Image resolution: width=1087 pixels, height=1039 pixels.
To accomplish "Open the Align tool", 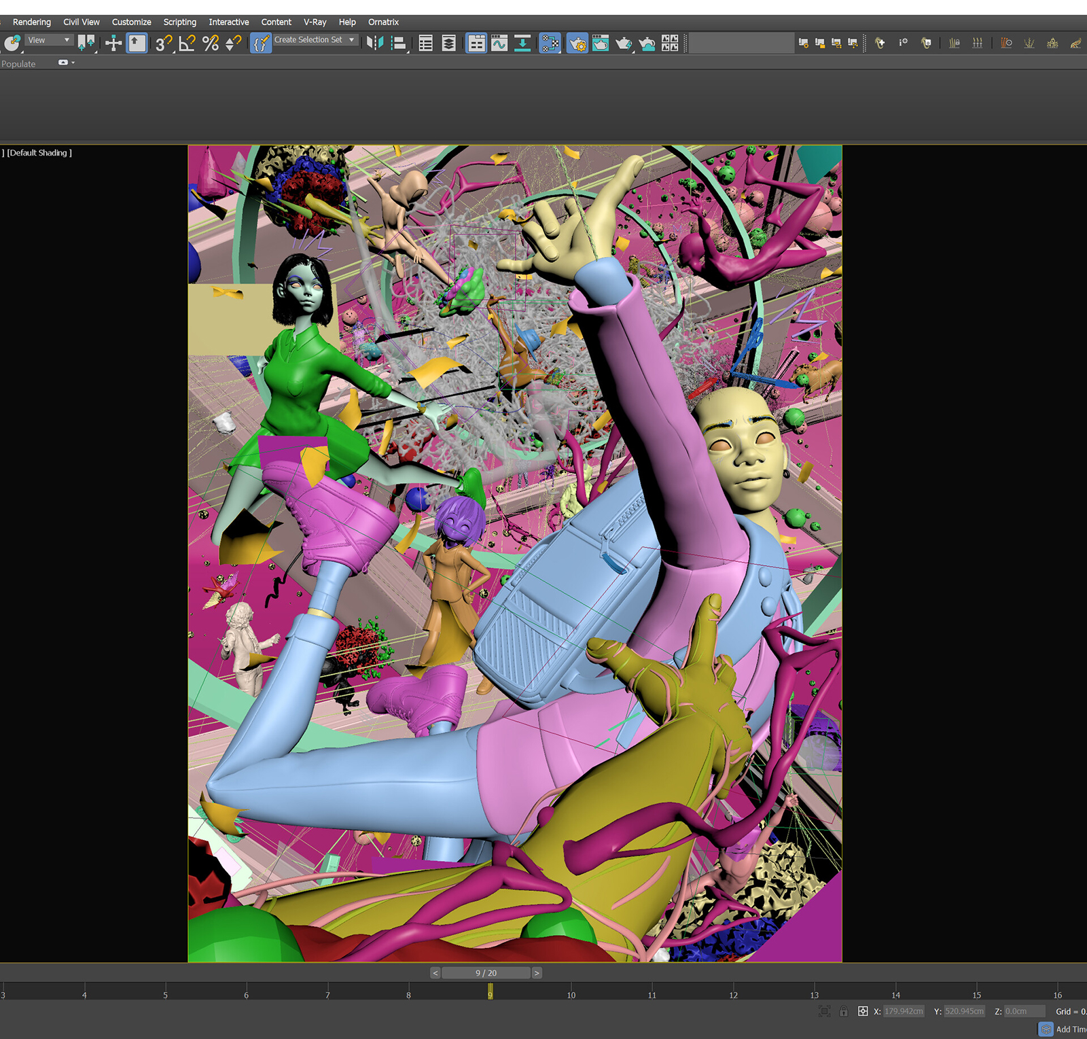I will point(398,43).
